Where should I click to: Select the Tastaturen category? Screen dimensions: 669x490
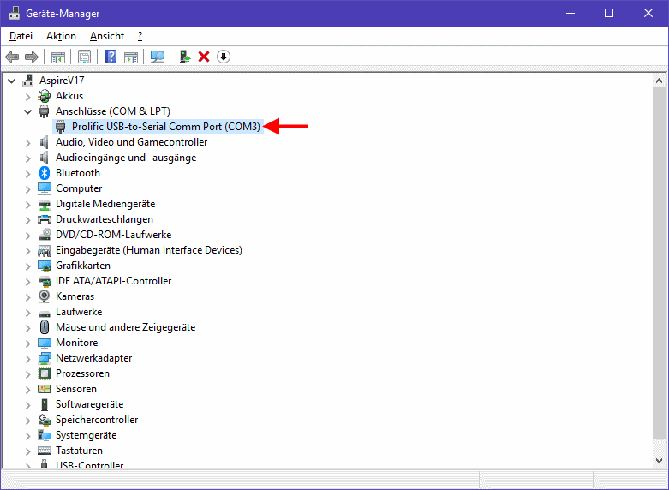click(79, 451)
